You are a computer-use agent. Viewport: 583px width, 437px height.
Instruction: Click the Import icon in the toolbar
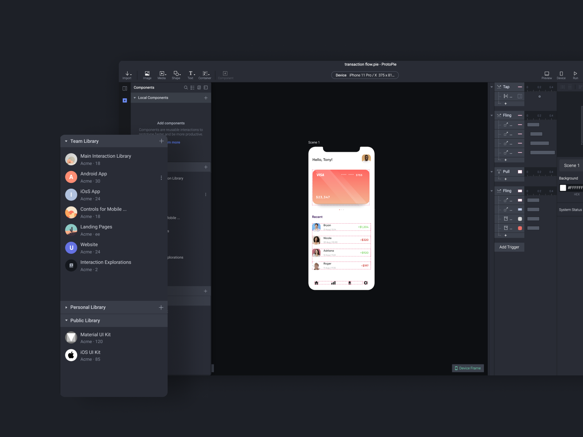click(x=128, y=75)
